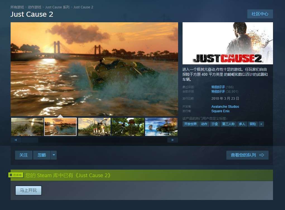
Task: Click the right arrow of thumbnail strip
Action: [173, 140]
